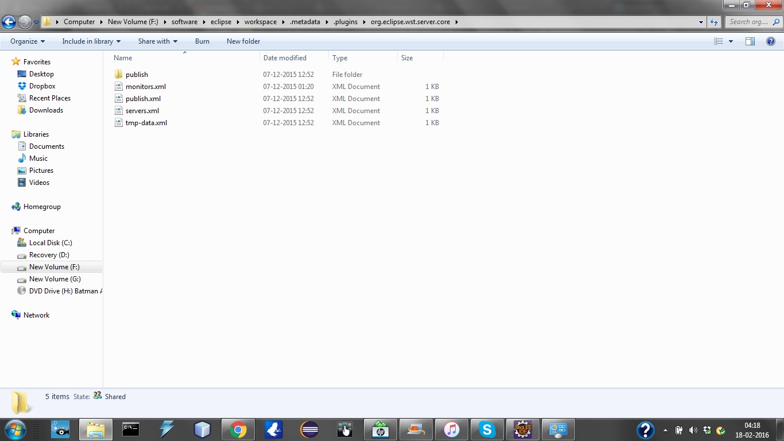
Task: Click the refresh button beside address bar
Action: tap(714, 22)
